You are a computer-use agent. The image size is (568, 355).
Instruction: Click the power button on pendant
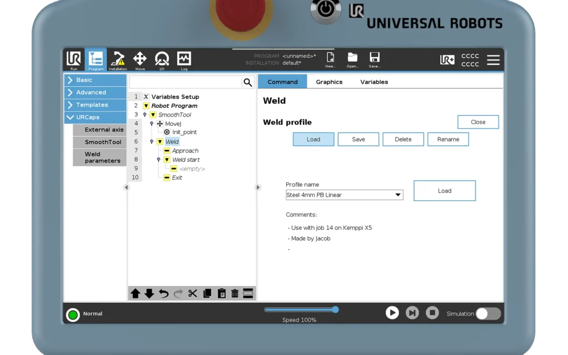326,10
